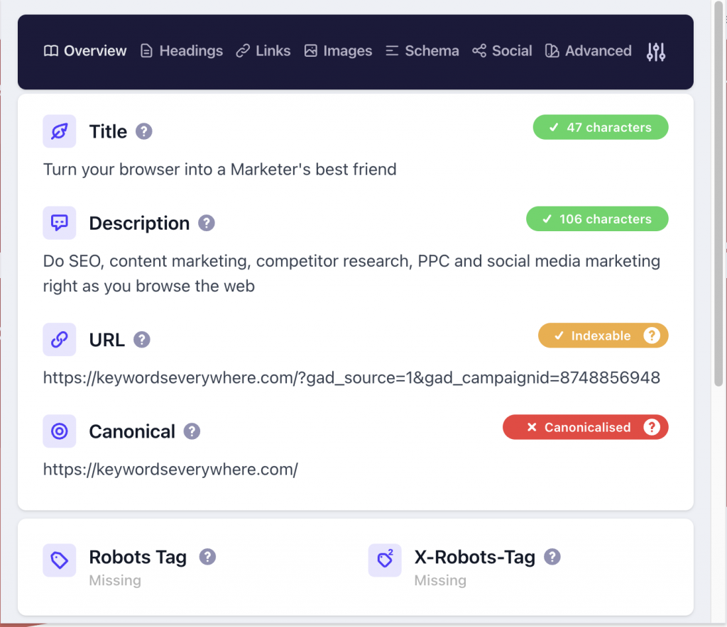Switch to the Social tab
This screenshot has height=627, width=727.
pos(502,51)
